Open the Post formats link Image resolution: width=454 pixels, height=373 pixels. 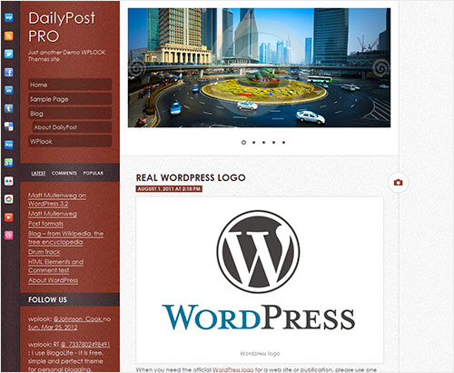point(45,224)
